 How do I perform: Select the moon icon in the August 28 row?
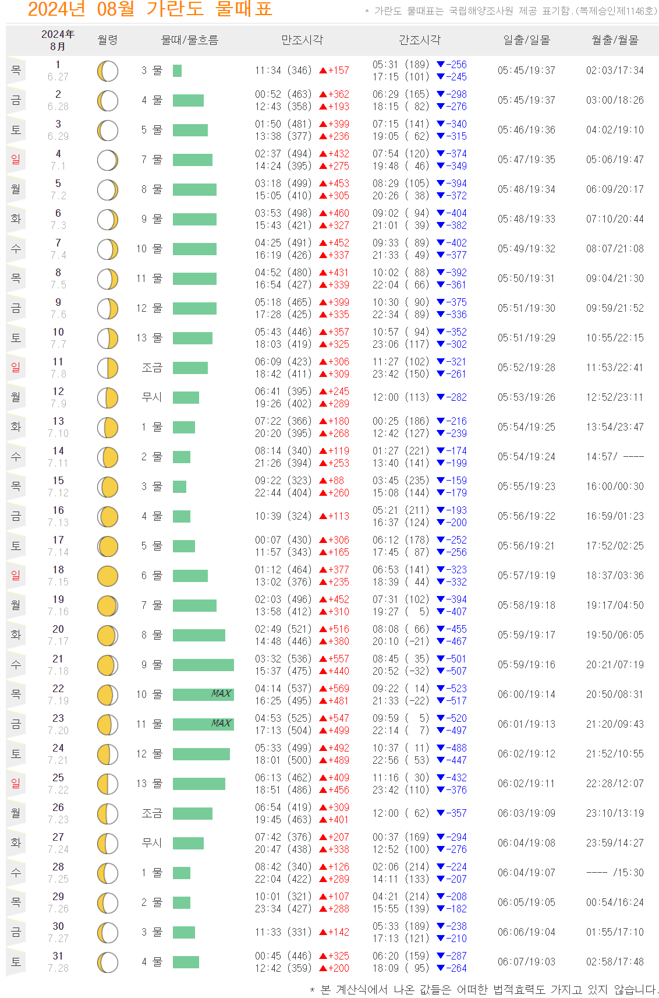[x=108, y=873]
